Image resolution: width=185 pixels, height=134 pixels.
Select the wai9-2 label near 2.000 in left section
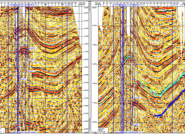point(32,60)
